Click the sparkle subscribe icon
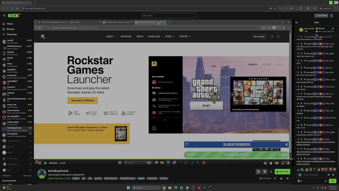339x191 pixels. [x=271, y=172]
